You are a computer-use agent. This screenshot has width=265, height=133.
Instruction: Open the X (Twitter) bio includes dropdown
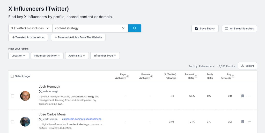pyautogui.click(x=30, y=28)
